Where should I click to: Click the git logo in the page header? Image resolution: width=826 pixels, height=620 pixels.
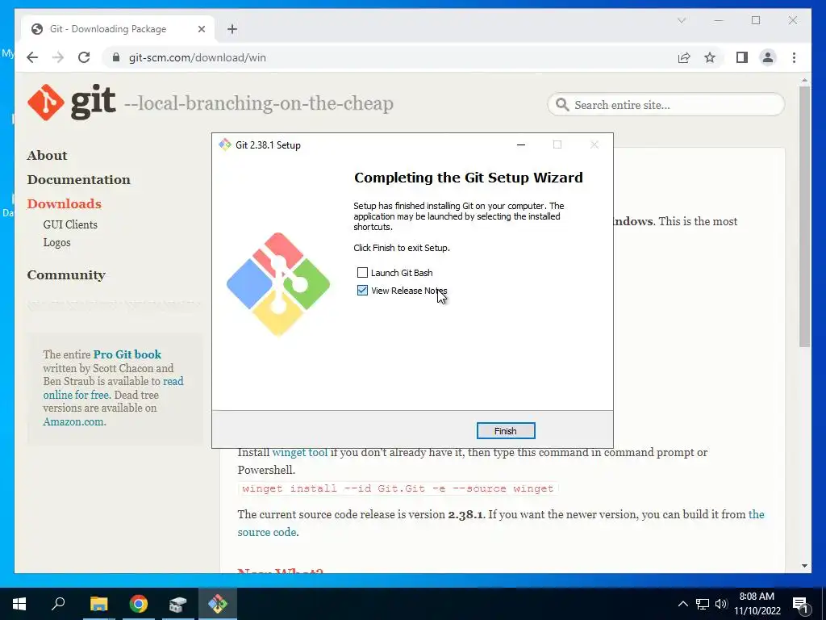pos(72,103)
